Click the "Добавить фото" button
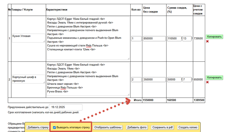The image size is (233, 132). click(x=137, y=128)
